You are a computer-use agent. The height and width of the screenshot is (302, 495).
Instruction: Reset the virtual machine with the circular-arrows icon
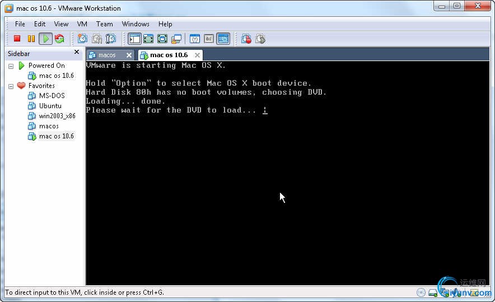coord(59,39)
